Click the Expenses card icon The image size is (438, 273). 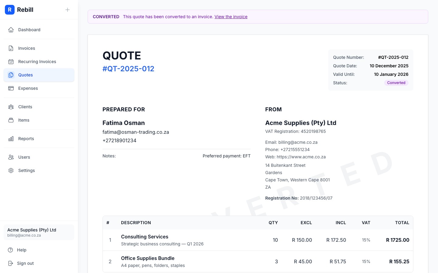(x=11, y=88)
